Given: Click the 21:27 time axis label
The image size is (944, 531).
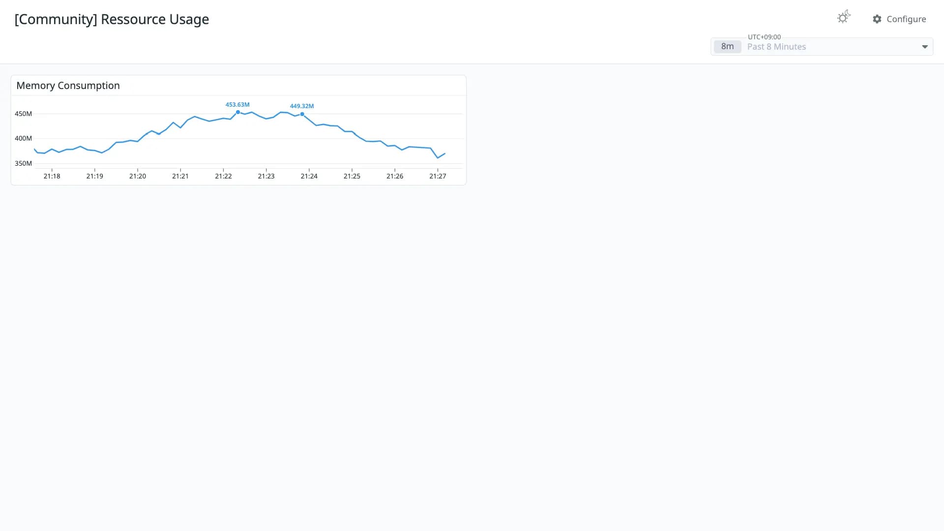Looking at the screenshot, I should click(438, 176).
